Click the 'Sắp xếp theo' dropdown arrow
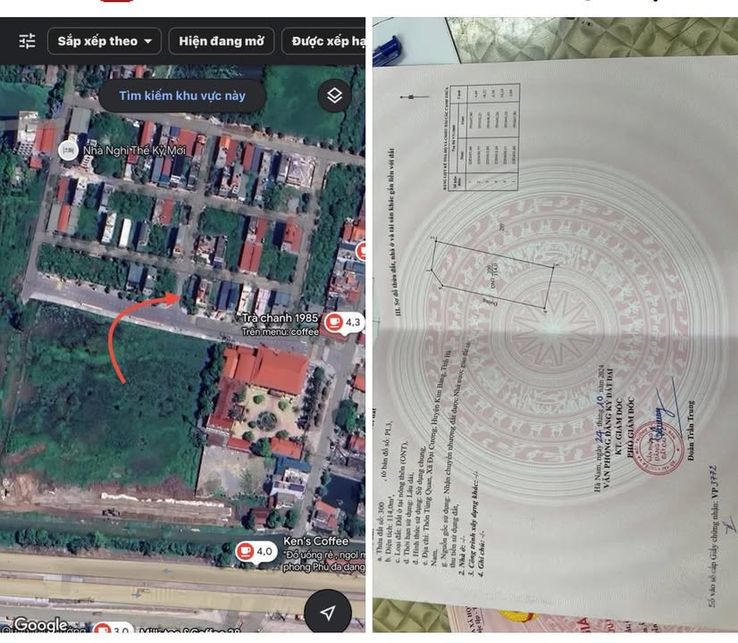The width and height of the screenshot is (738, 643). (x=147, y=41)
